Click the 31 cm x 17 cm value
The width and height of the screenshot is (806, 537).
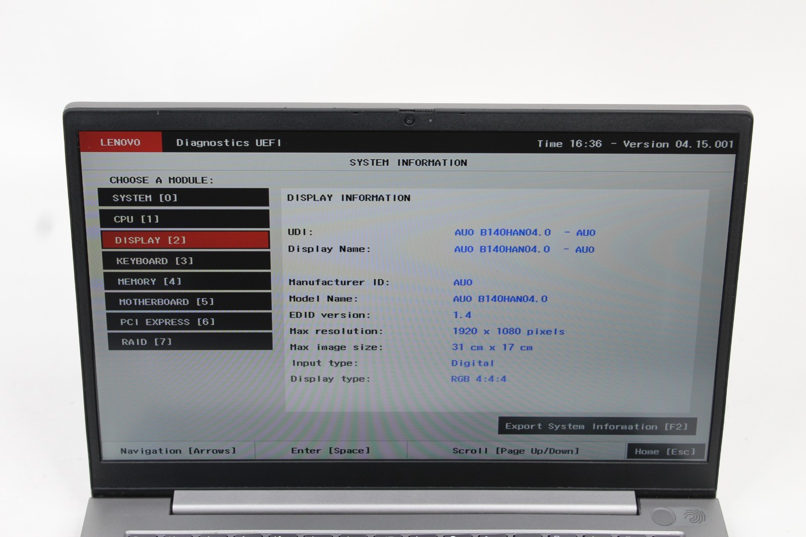click(492, 347)
